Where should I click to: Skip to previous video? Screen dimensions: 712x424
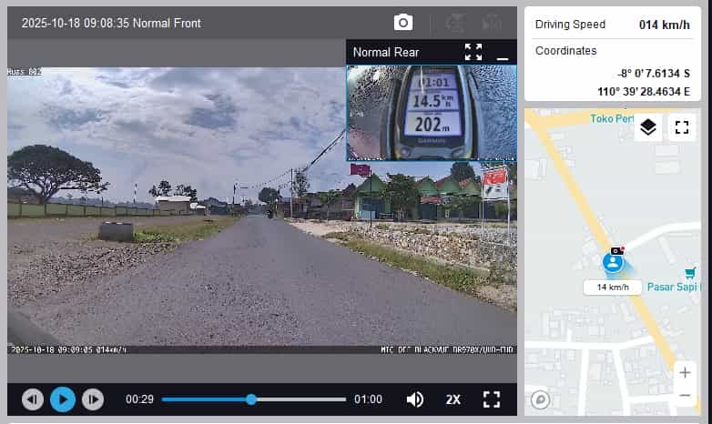[x=32, y=399]
